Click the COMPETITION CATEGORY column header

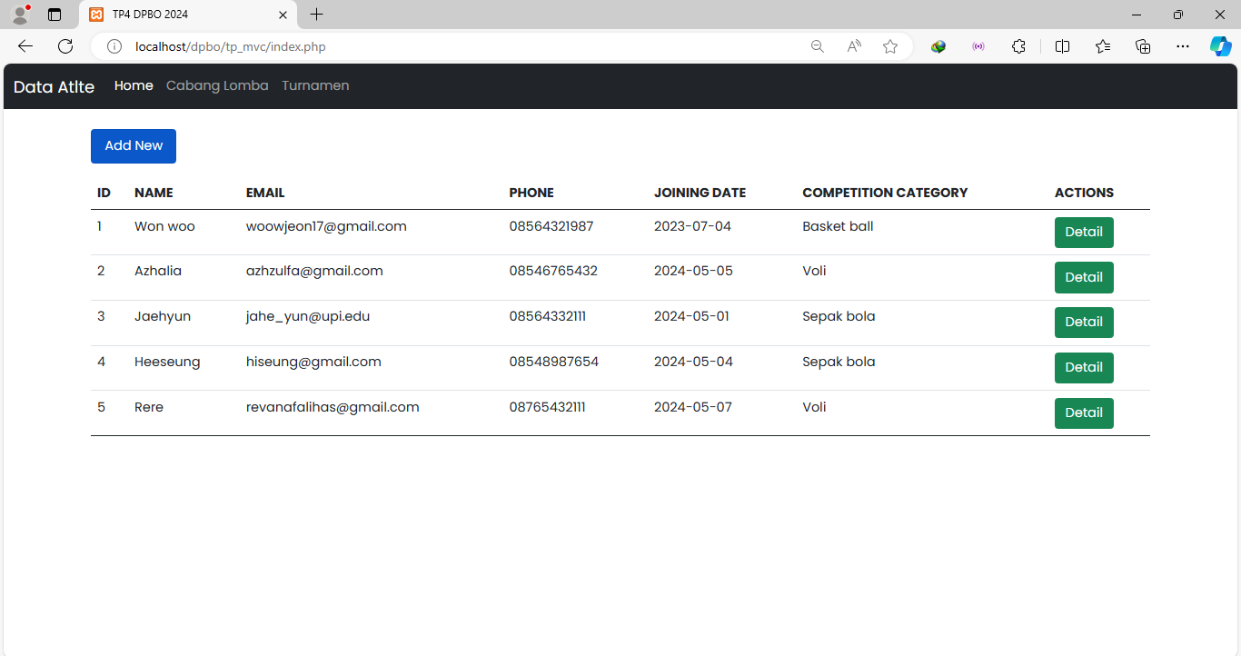(885, 193)
